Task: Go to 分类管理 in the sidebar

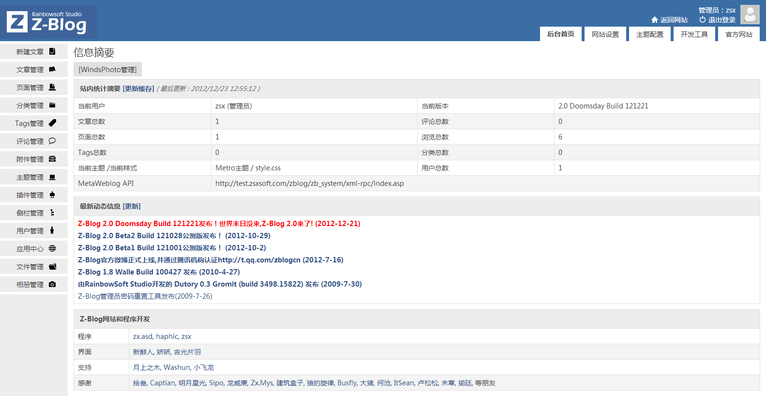Action: click(34, 106)
